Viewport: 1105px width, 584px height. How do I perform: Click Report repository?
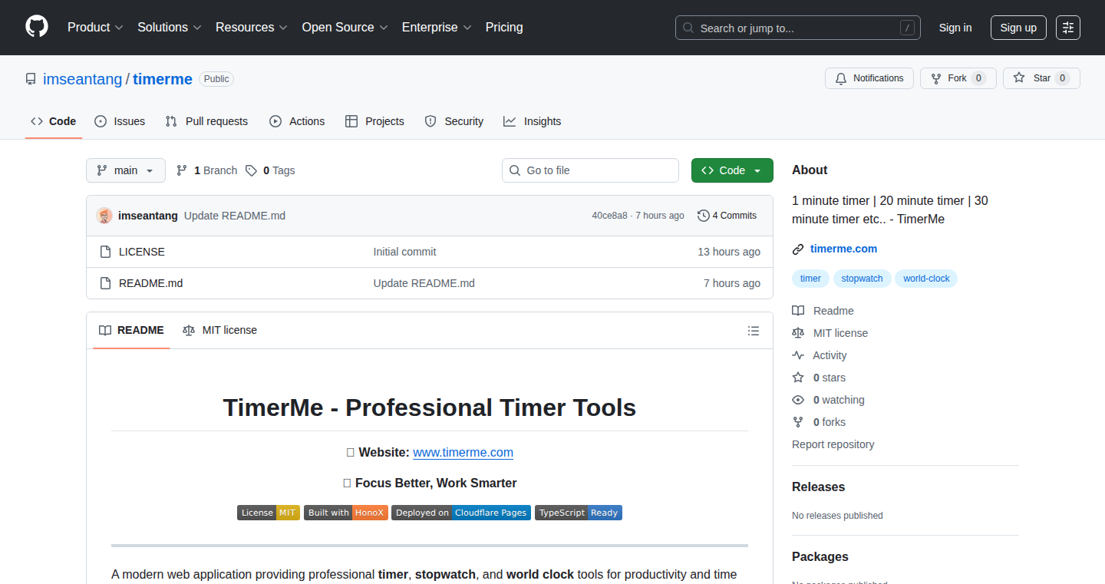[x=833, y=444]
